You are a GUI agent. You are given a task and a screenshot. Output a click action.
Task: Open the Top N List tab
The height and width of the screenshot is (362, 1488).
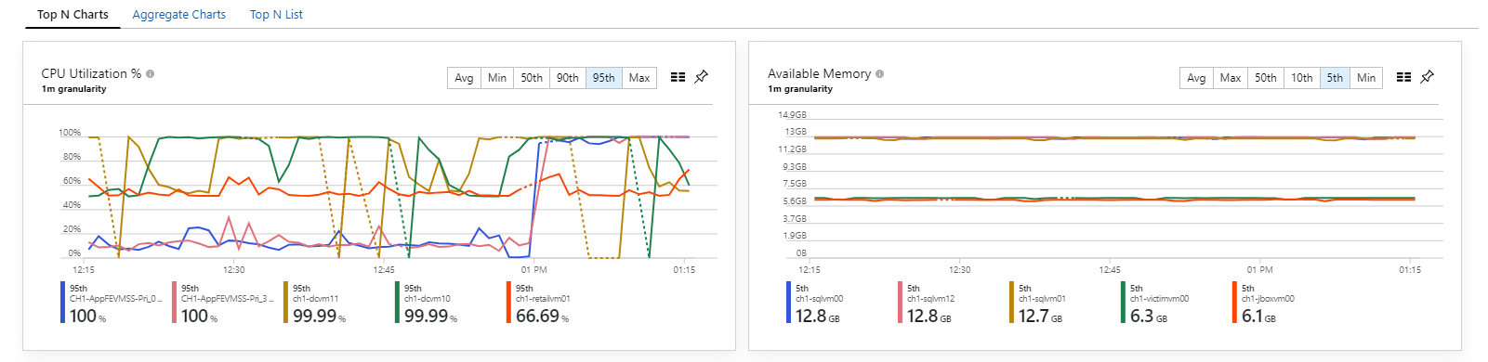(276, 15)
